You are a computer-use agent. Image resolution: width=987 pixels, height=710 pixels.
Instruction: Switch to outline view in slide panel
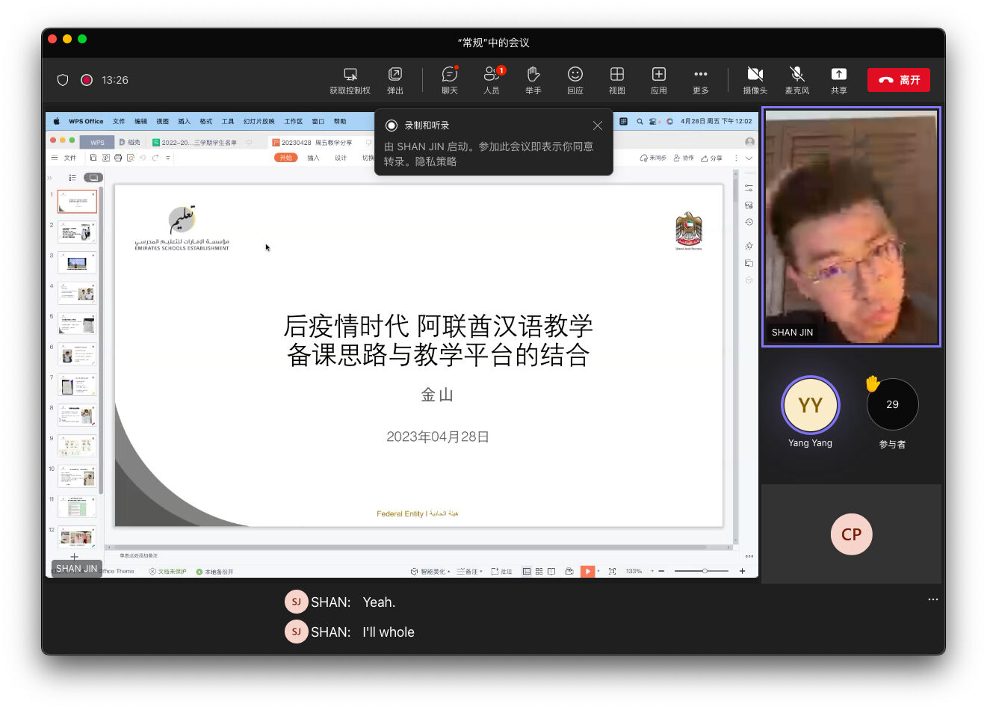(72, 178)
